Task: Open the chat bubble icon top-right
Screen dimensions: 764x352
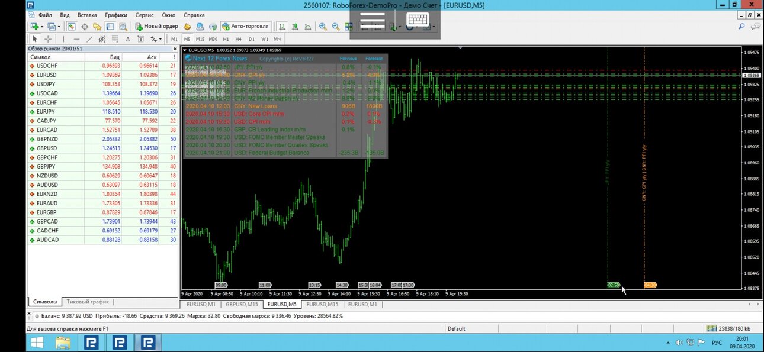Action: (x=756, y=26)
